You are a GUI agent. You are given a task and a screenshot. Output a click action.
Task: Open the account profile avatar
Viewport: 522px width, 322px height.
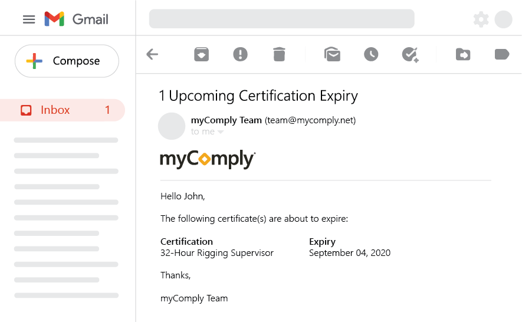click(x=503, y=19)
